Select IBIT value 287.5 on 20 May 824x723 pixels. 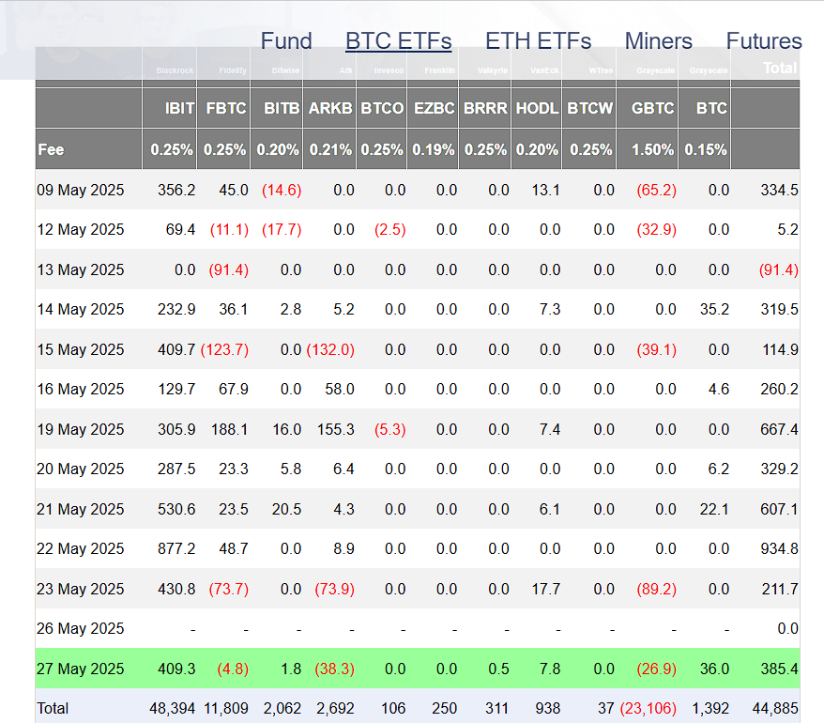pos(176,469)
